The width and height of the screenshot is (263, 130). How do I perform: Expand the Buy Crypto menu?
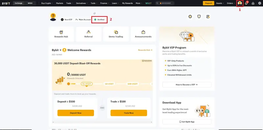(x=47, y=3)
